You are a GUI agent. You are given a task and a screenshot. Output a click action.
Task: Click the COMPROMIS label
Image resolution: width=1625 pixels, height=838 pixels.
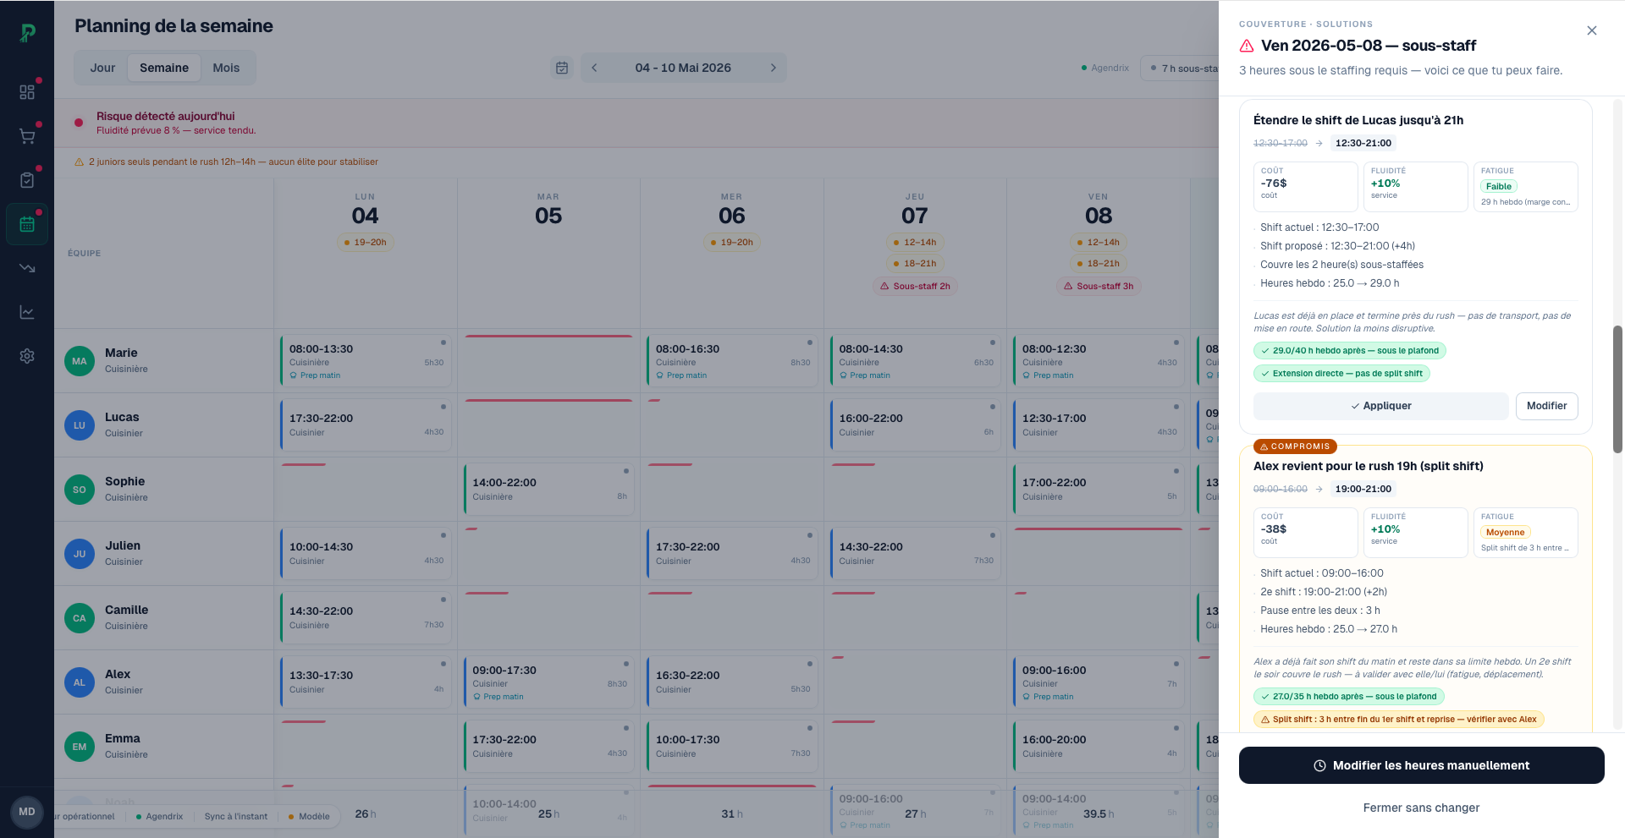(1295, 446)
